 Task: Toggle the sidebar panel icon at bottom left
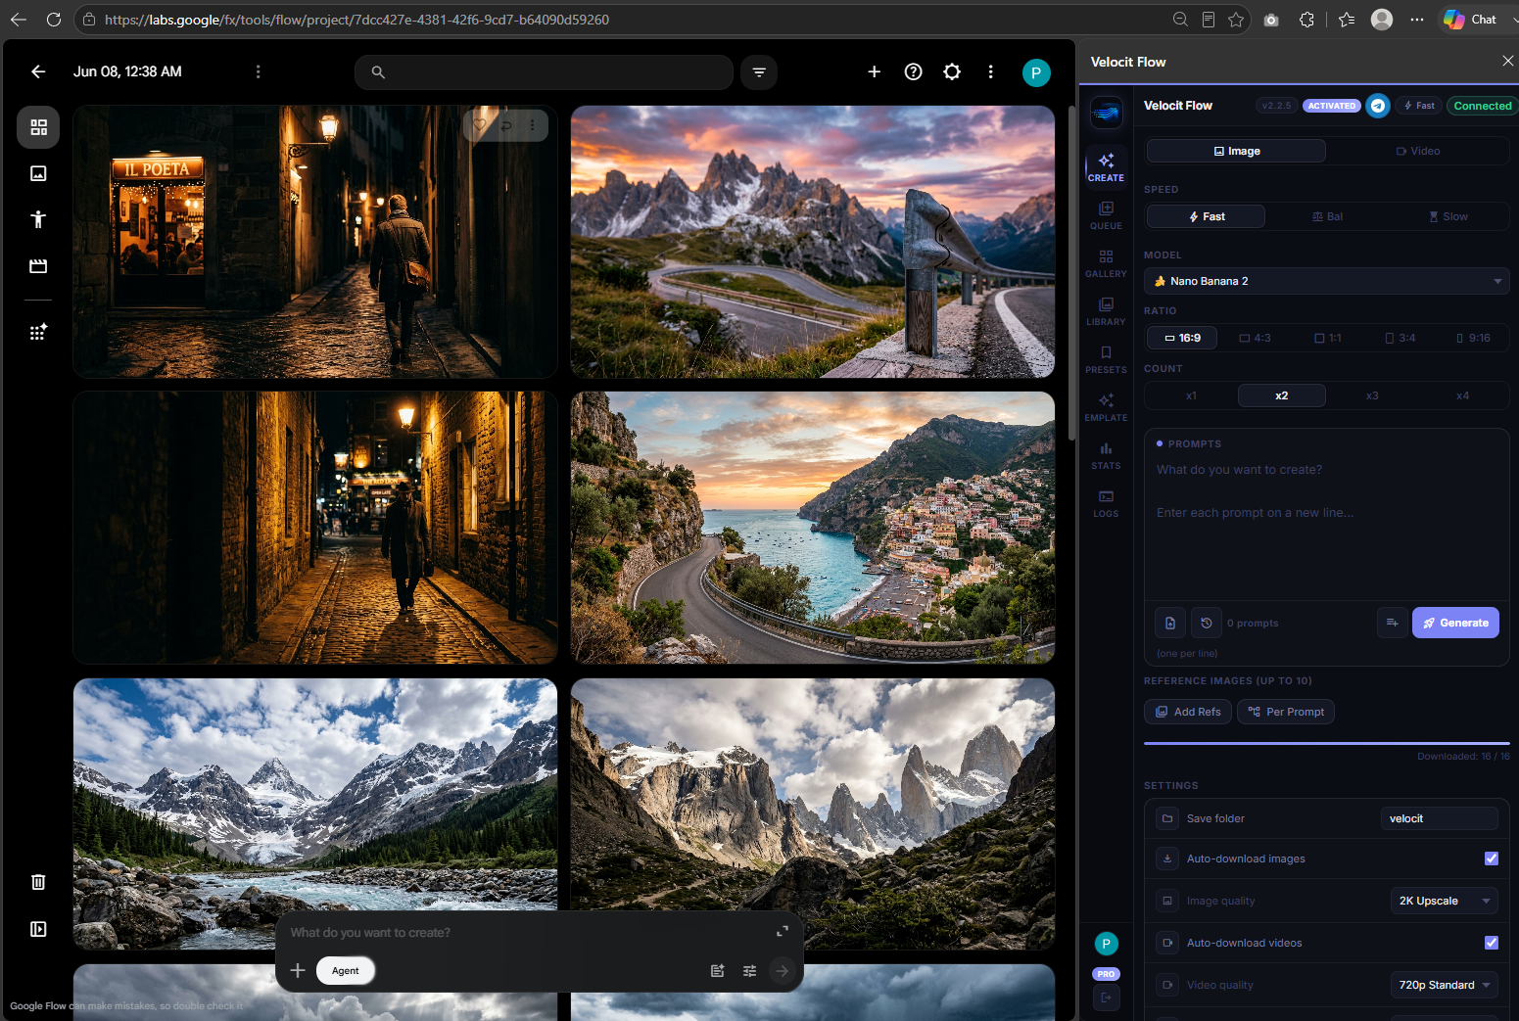[x=38, y=929]
